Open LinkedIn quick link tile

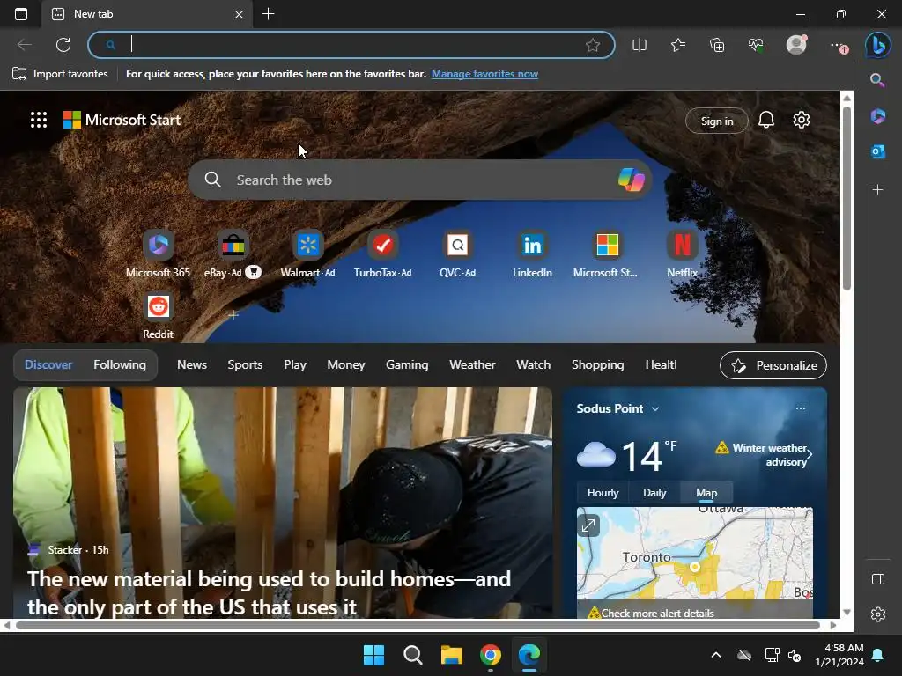pyautogui.click(x=532, y=254)
